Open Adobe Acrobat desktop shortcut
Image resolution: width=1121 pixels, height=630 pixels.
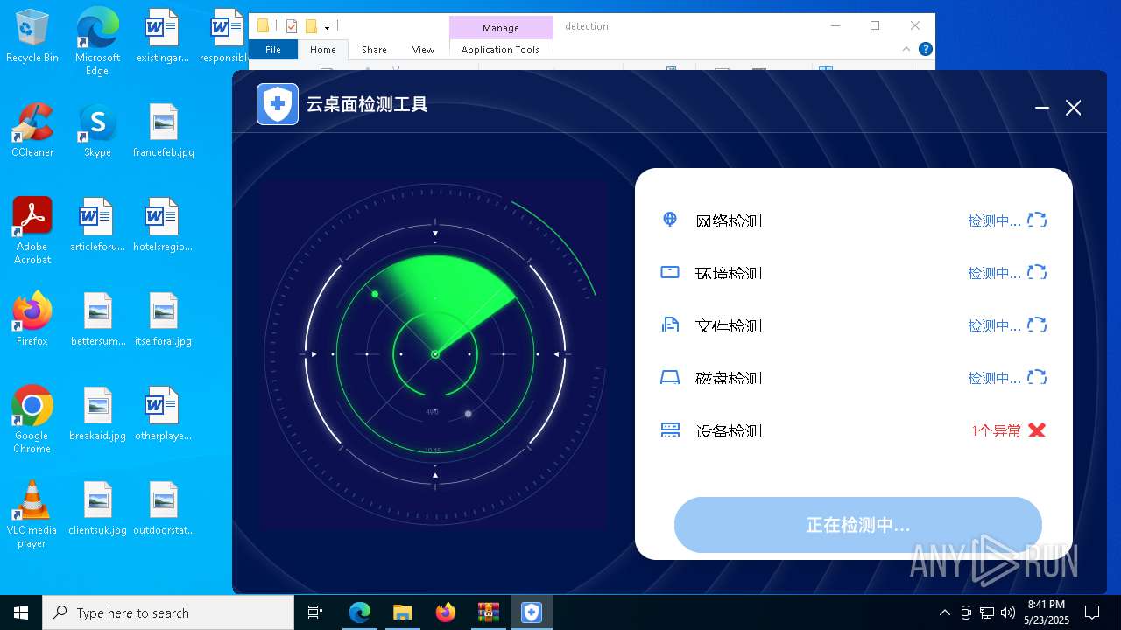(32, 231)
